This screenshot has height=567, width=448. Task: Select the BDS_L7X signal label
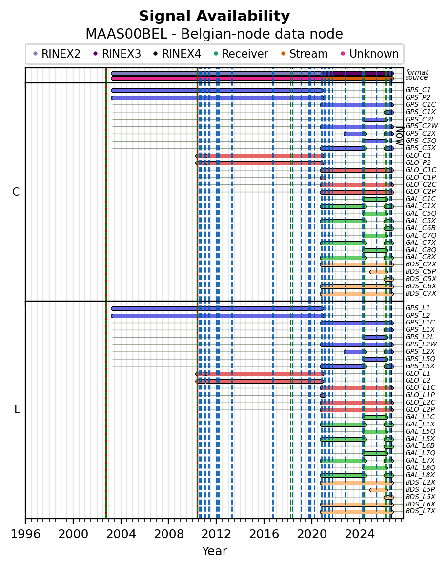coord(420,511)
